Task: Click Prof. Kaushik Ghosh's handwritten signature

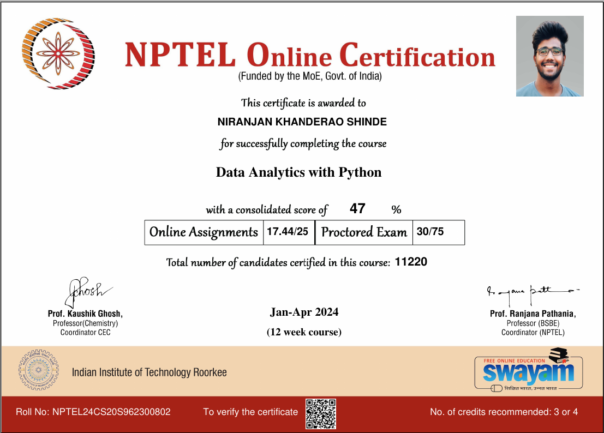Action: tap(88, 291)
